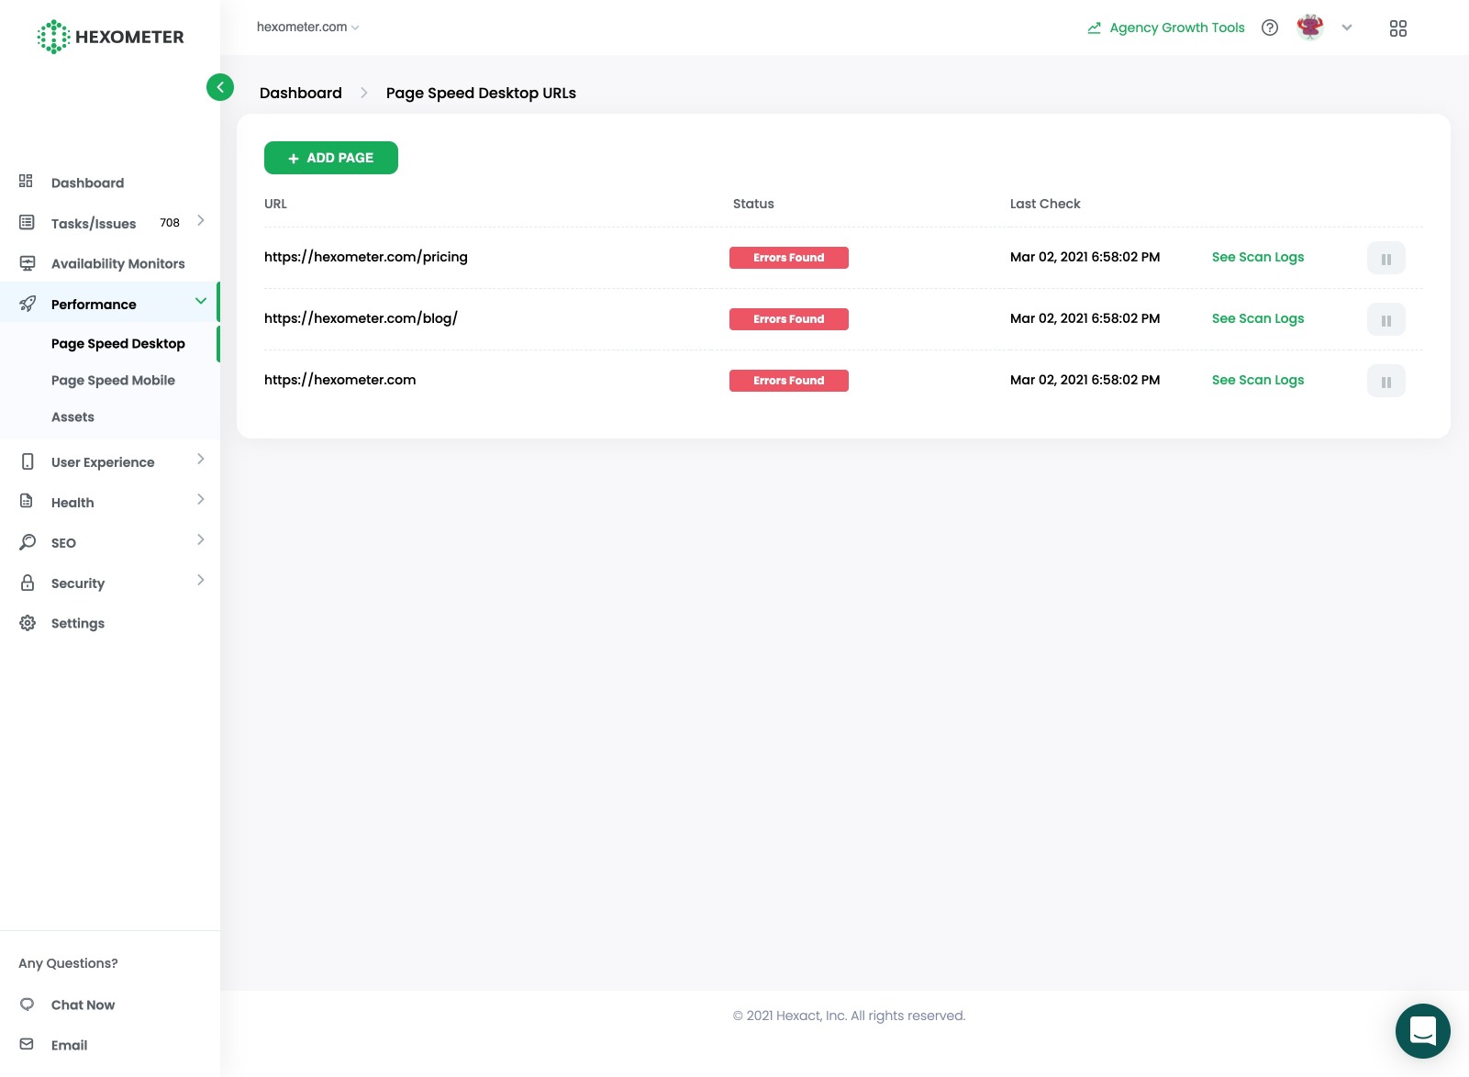See Scan Logs for https://hexometer.com row
This screenshot has height=1077, width=1469.
(x=1258, y=380)
